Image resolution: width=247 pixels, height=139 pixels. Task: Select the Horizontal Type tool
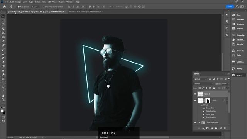[x=3, y=83]
